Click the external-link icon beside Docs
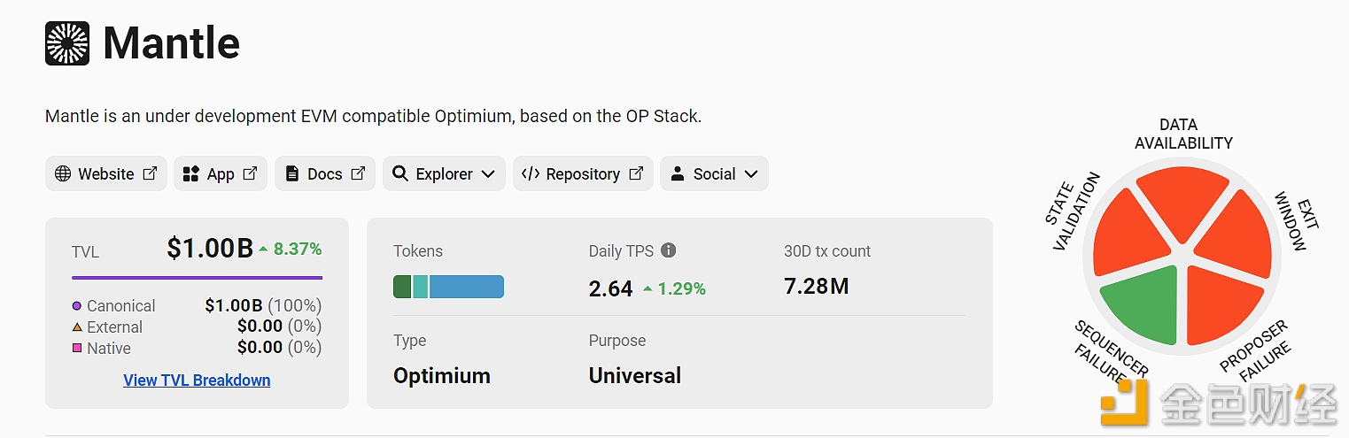 pos(358,173)
